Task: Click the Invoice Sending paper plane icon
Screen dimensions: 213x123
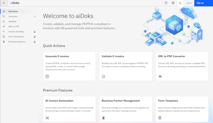Action: (x=4, y=31)
